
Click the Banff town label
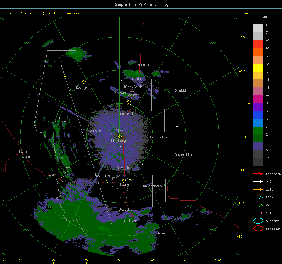52,175
